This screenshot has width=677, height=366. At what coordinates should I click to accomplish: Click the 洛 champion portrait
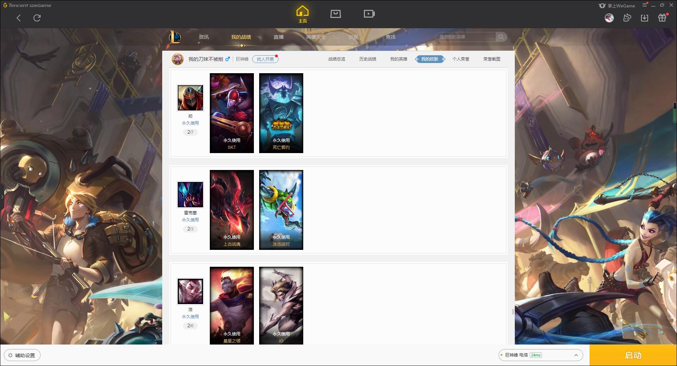(190, 291)
